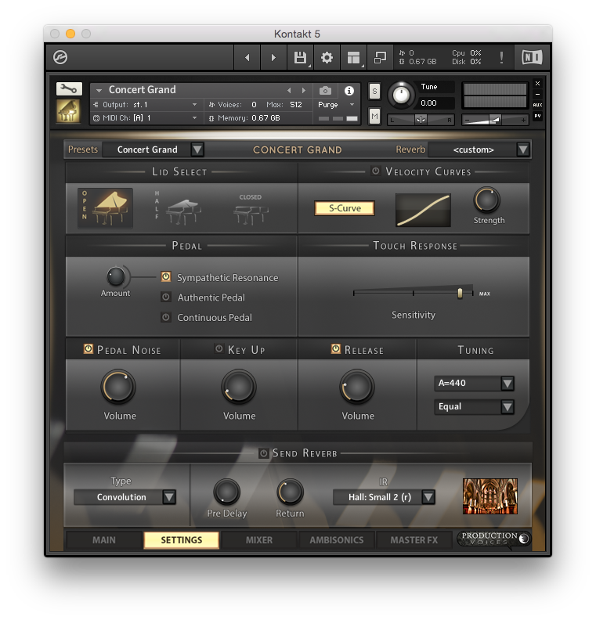596x620 pixels.
Task: Open the Ambisonics tab
Action: 337,540
